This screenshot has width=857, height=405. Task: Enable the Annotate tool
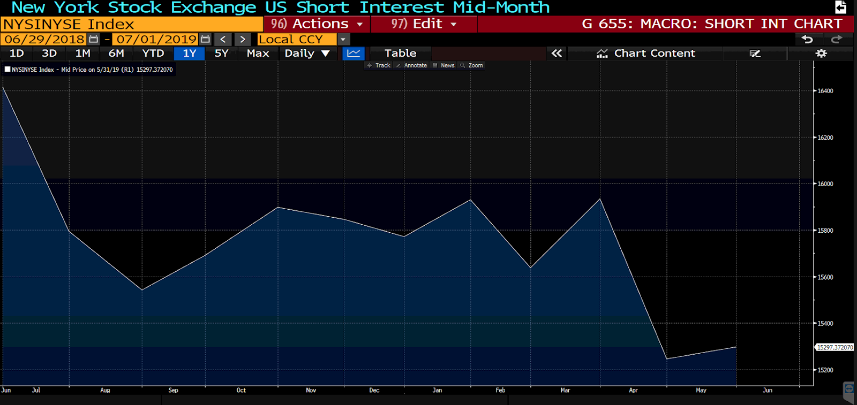click(411, 65)
